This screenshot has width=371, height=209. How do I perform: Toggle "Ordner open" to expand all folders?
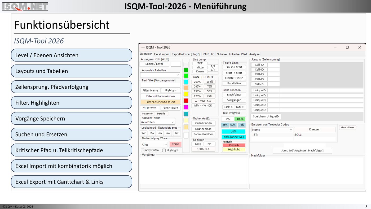pyautogui.click(x=203, y=123)
